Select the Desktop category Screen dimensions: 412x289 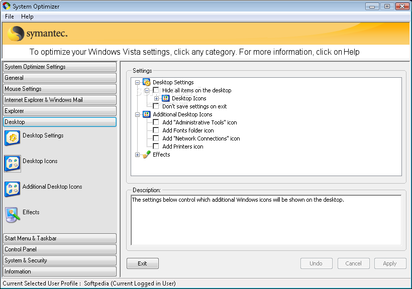[60, 122]
